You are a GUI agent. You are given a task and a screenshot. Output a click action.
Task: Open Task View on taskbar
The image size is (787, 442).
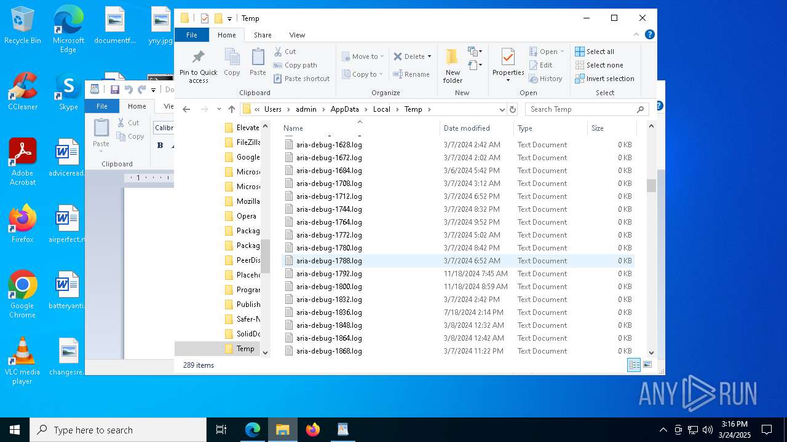click(x=221, y=430)
